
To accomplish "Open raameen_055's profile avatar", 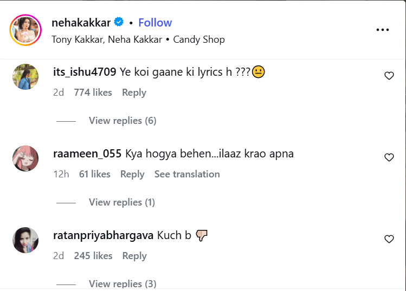I will tap(25, 158).
